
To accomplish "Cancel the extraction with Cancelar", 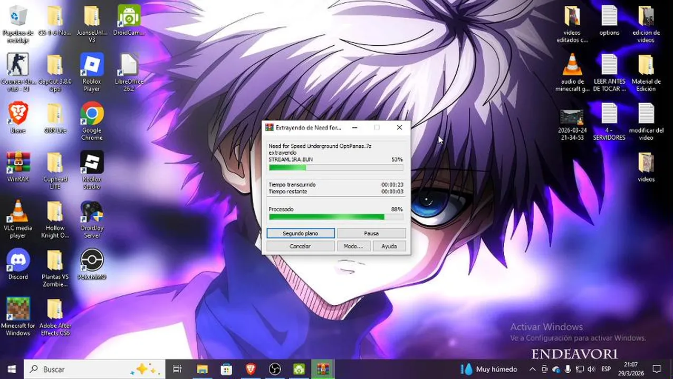I will pos(300,246).
